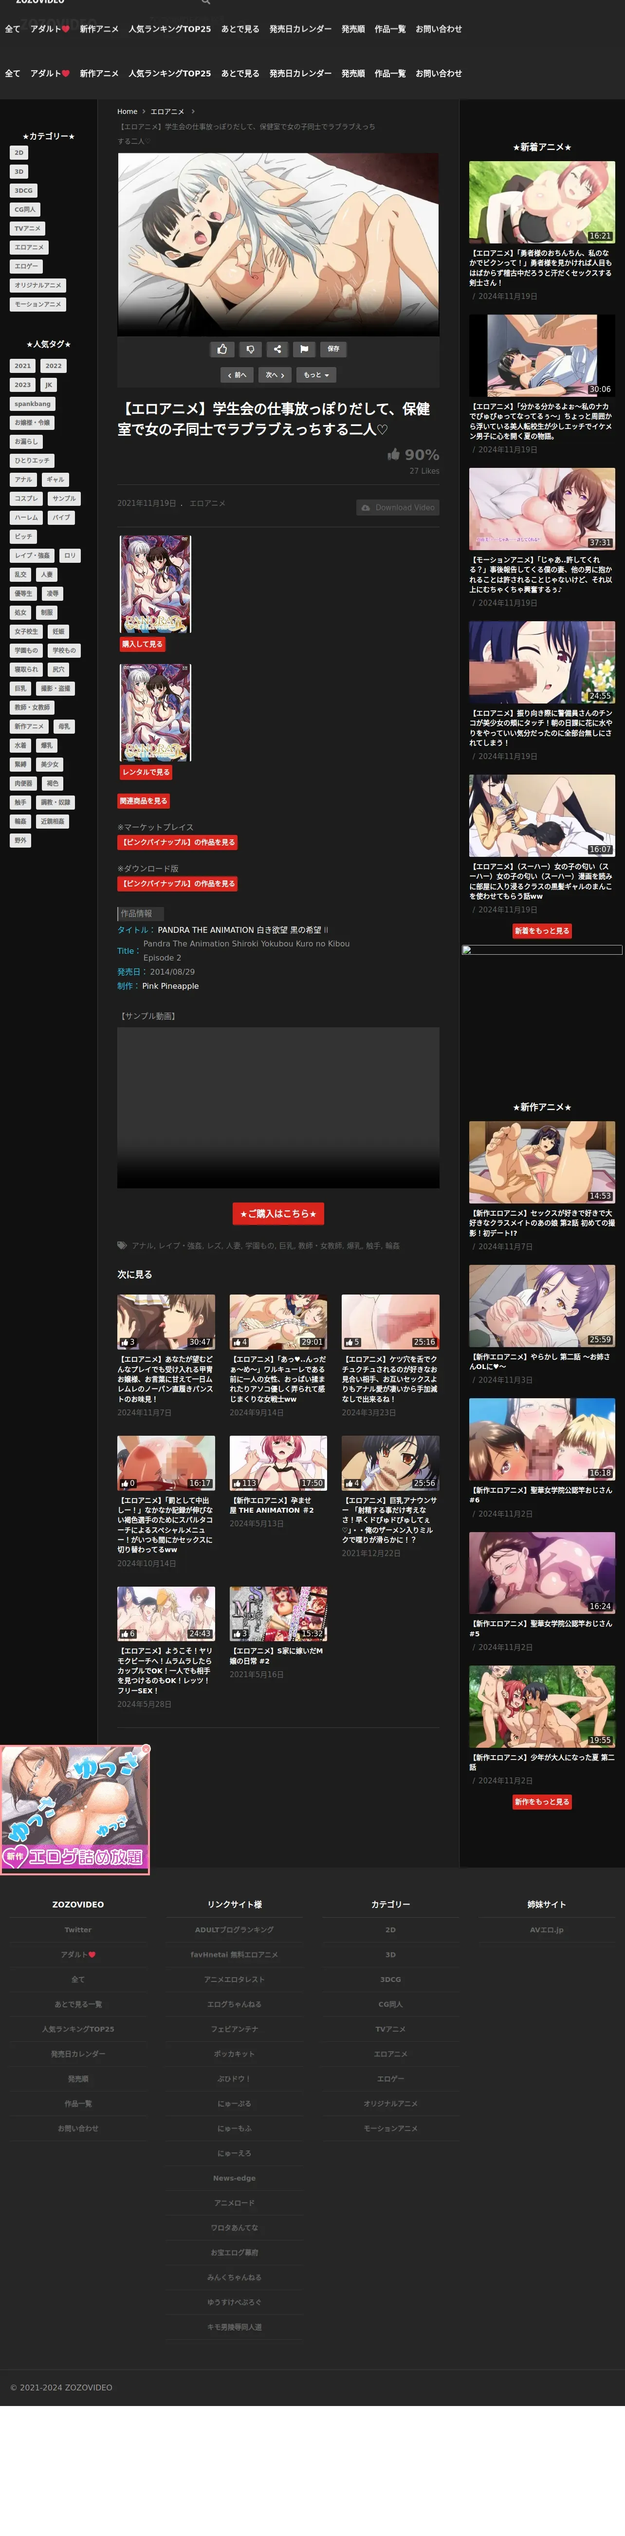Viewport: 625px width, 2536px height.
Task: Open 全て in the lower navigation bar
Action: click(x=13, y=74)
